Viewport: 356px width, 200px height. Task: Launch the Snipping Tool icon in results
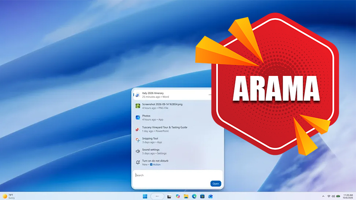coord(138,140)
